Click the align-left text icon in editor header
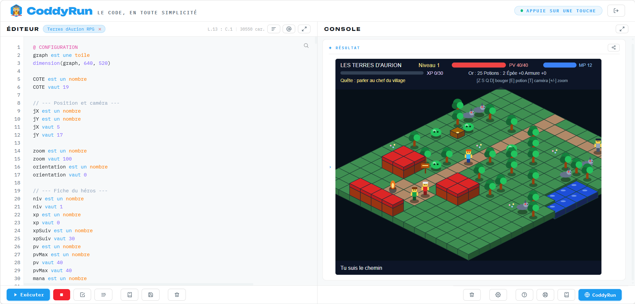The height and width of the screenshot is (304, 635). [274, 29]
